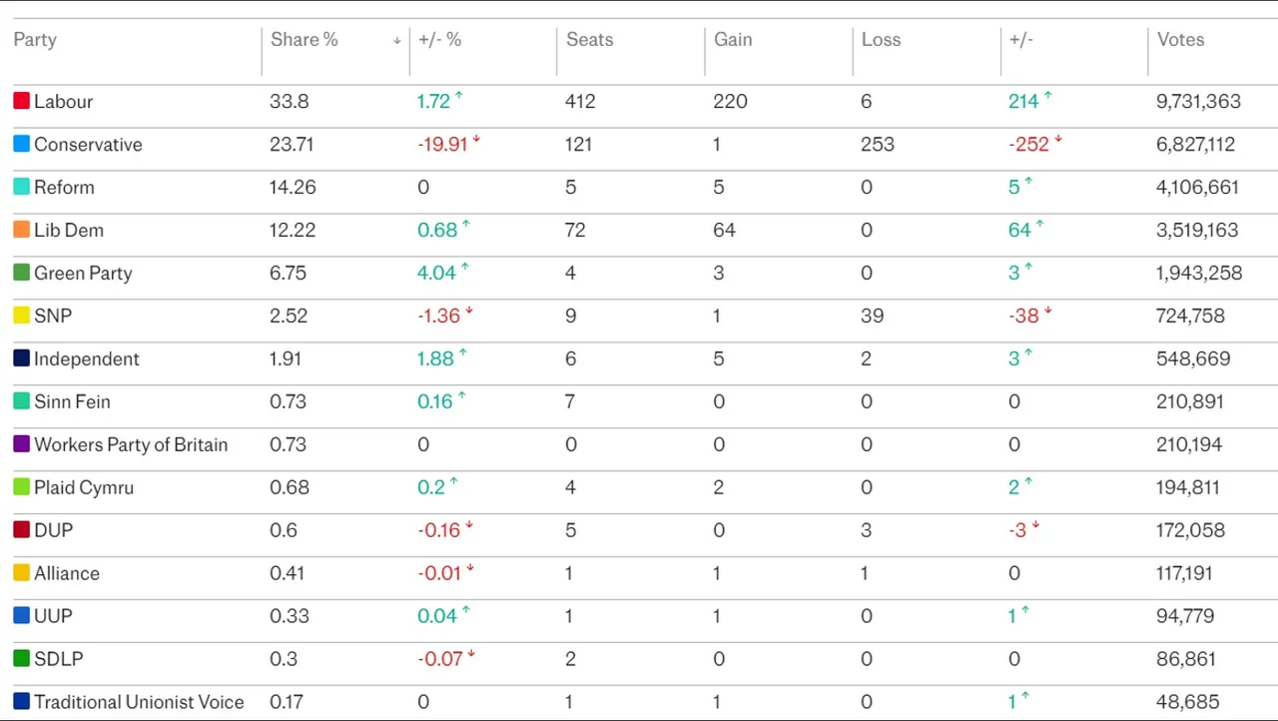
Task: Click Reform votes value 4,106,661
Action: 1197,188
